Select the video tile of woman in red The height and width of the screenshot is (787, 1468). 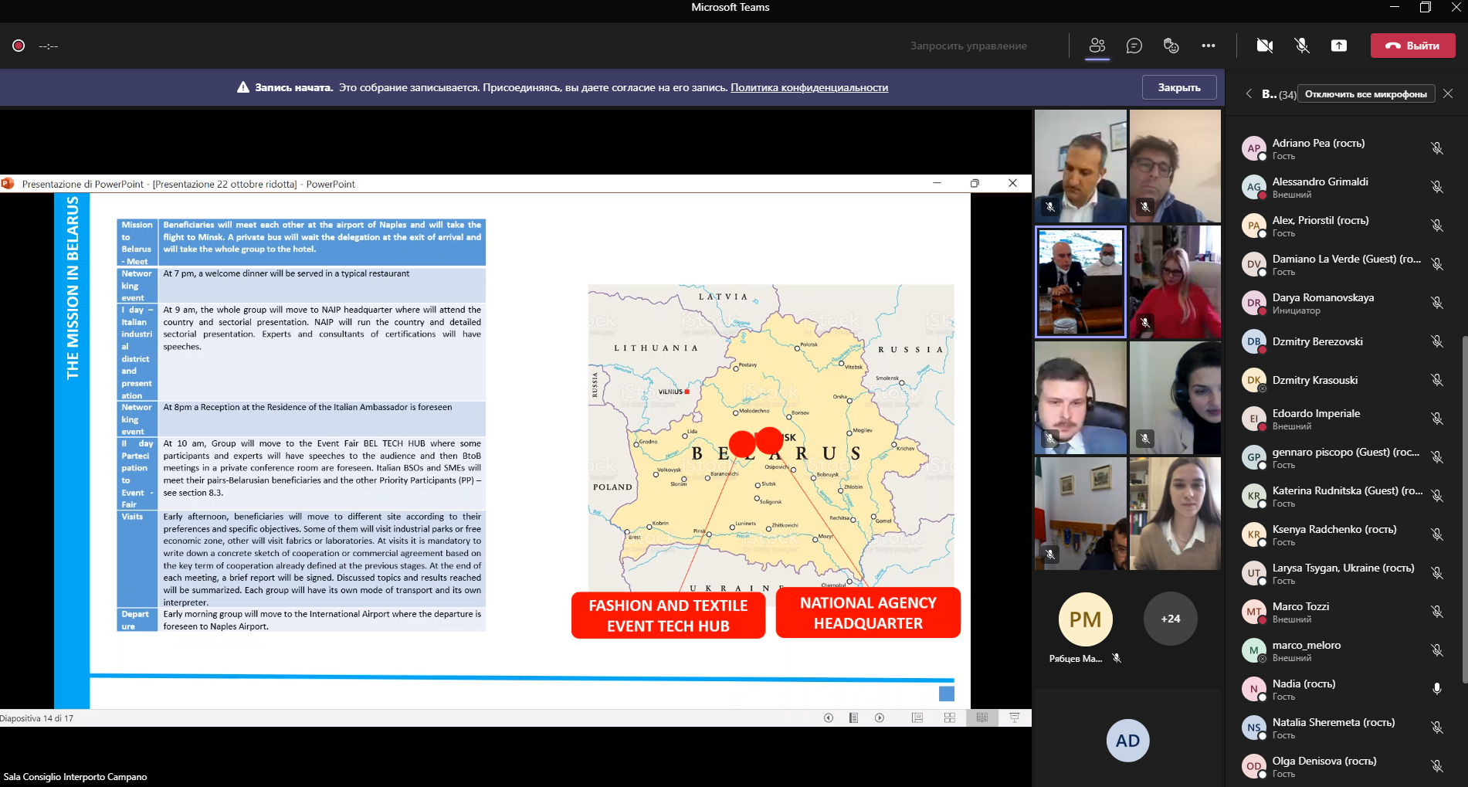click(x=1175, y=282)
